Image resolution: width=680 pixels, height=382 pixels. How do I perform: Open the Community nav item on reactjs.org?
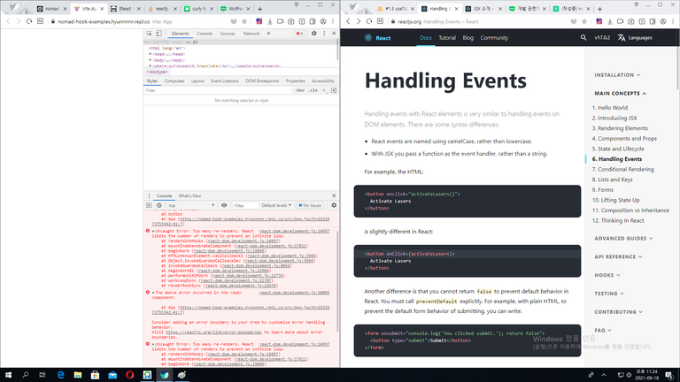[x=494, y=38]
